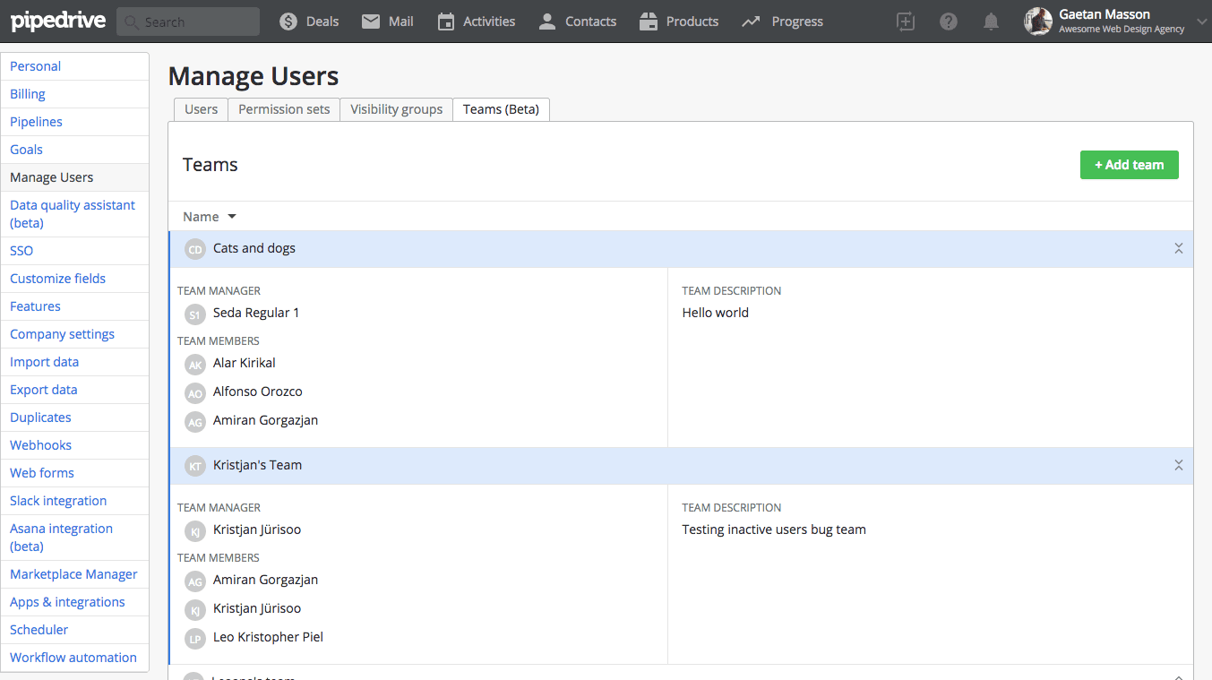Viewport: 1212px width, 680px height.
Task: Open Webhooks in the sidebar
Action: click(40, 445)
